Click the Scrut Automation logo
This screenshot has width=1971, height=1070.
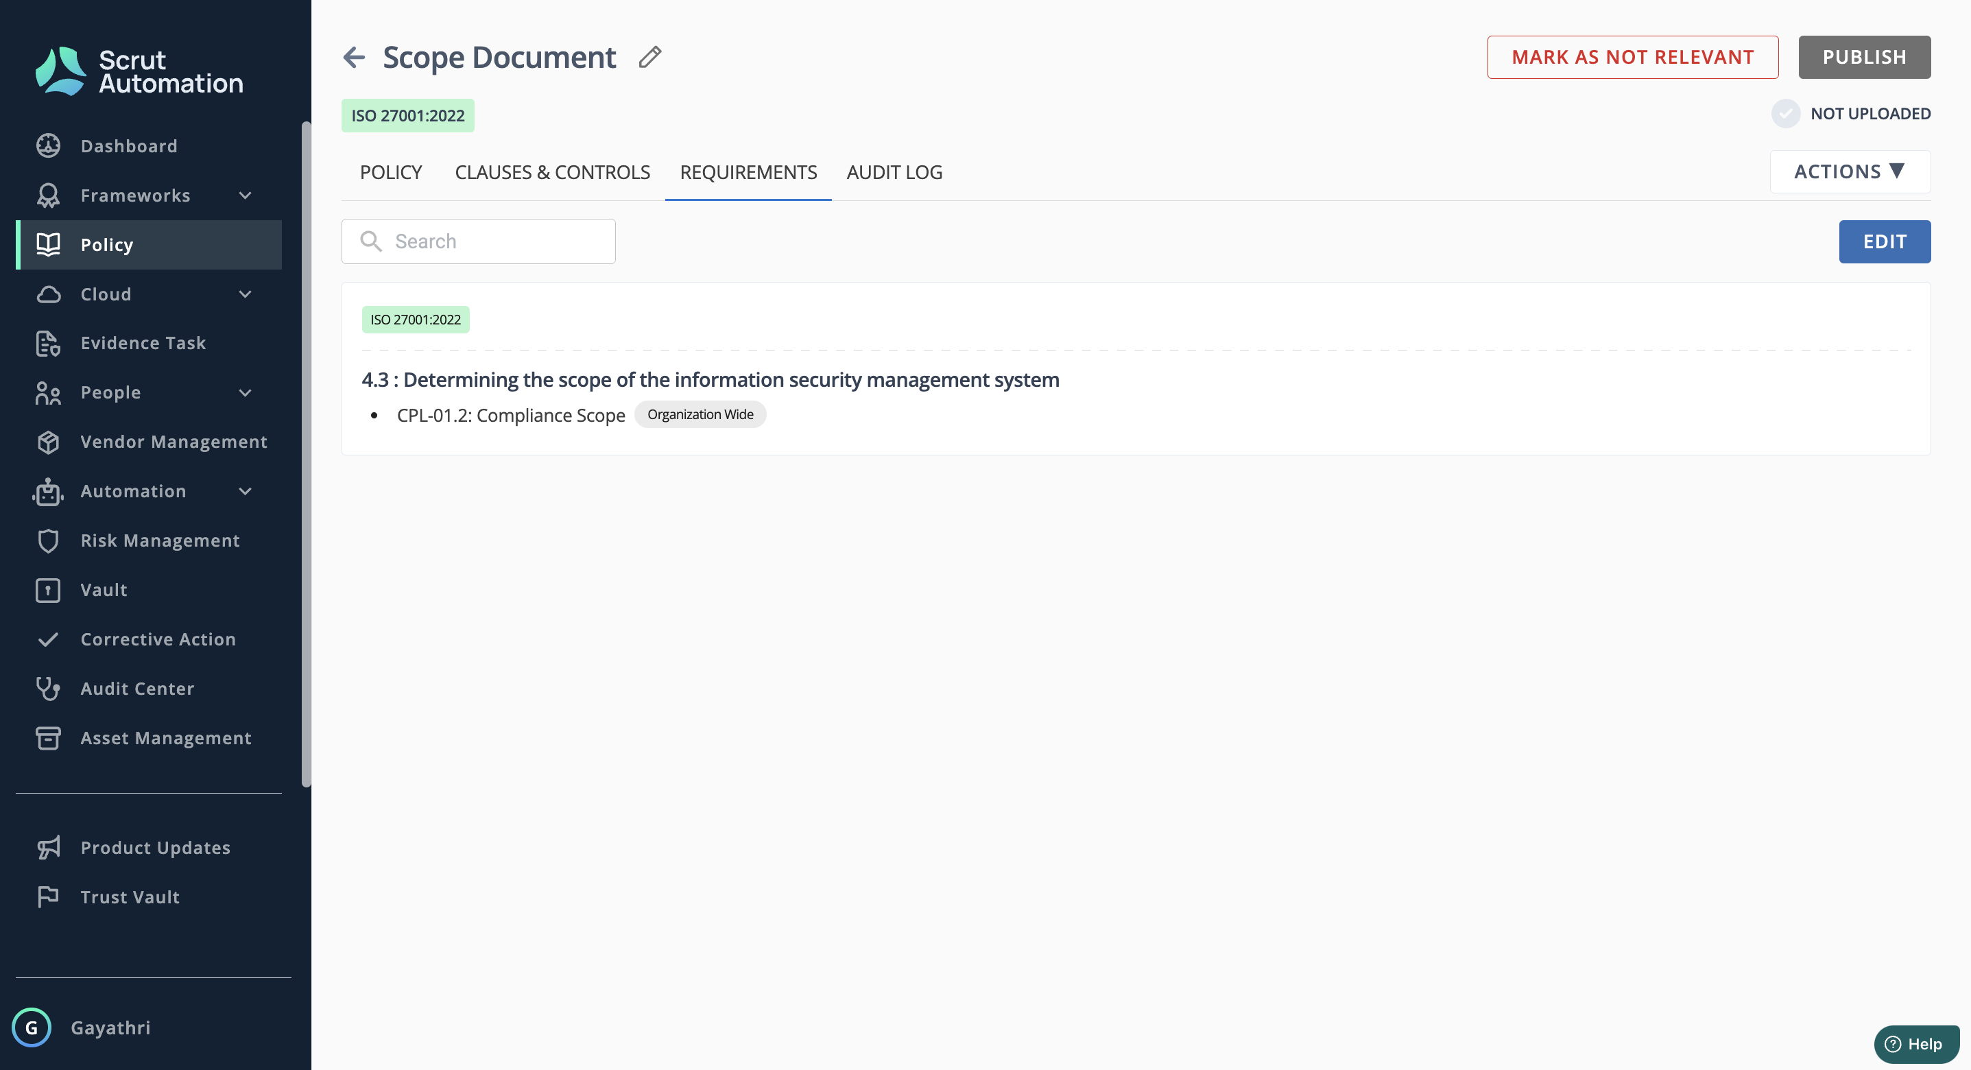(139, 71)
